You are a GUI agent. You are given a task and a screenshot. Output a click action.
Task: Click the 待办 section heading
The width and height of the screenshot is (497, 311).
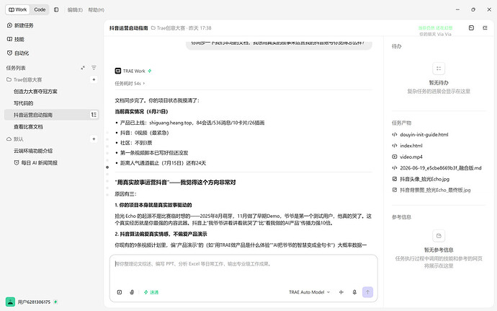397,46
